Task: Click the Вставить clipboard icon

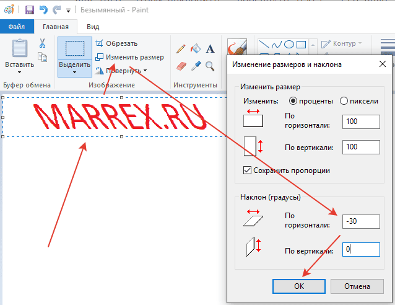Action: [20, 48]
